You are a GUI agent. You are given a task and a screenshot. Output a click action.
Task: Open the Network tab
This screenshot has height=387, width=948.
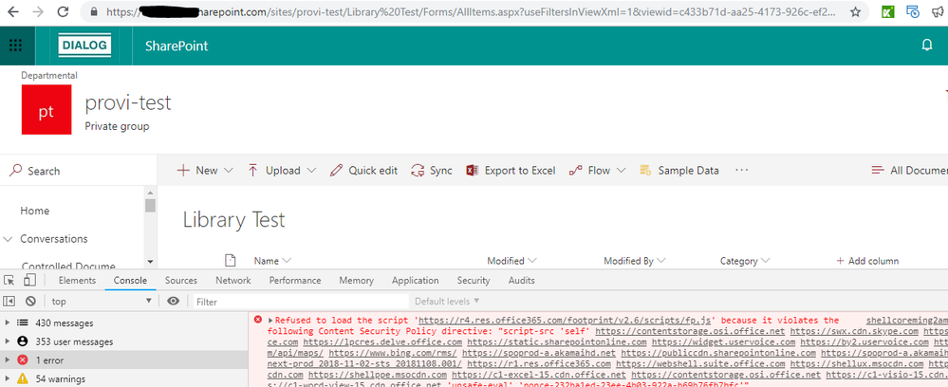tap(232, 280)
